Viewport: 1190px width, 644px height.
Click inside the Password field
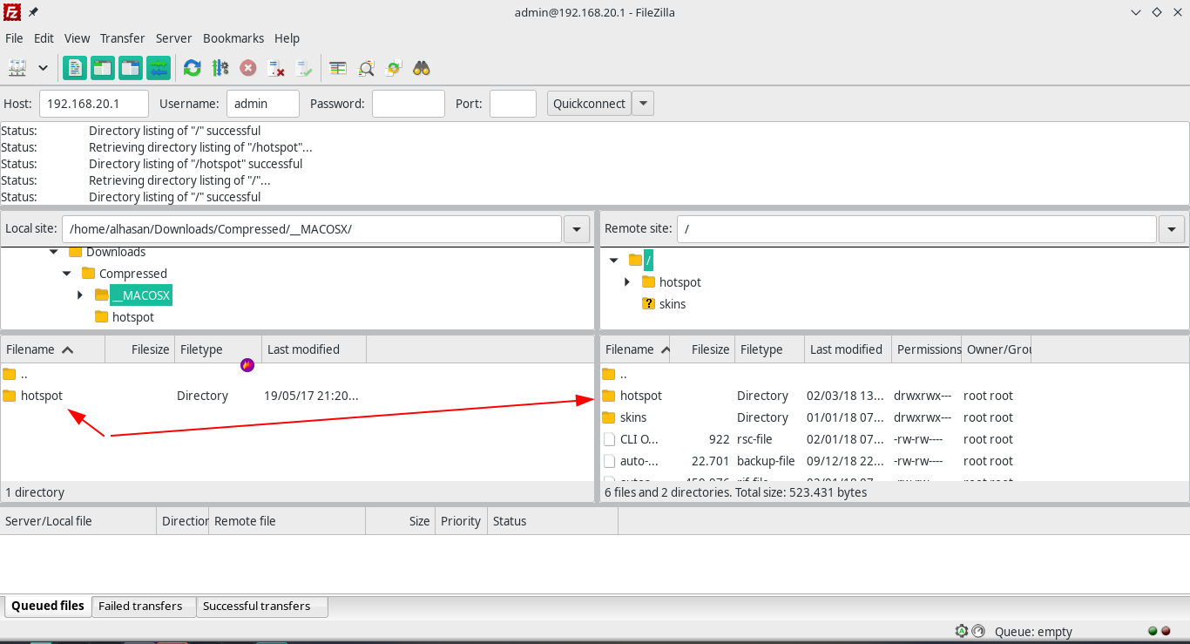[408, 103]
